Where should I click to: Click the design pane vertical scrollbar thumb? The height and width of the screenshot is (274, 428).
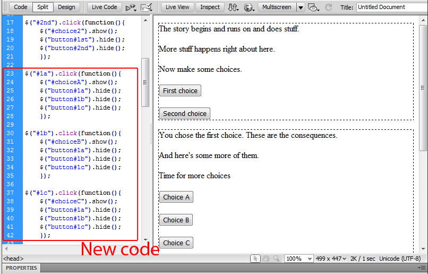423,87
